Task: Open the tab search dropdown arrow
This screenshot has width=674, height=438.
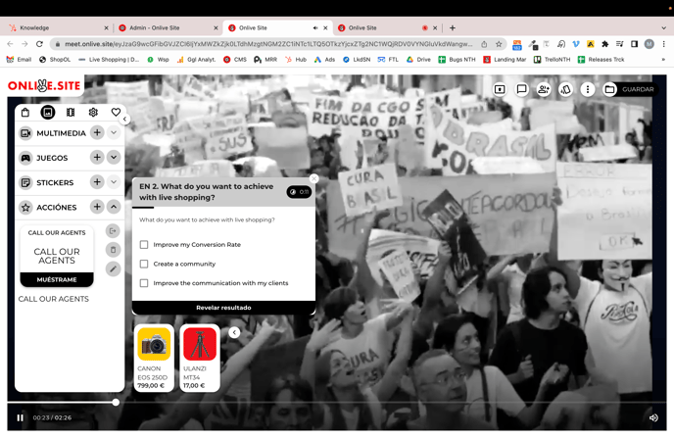Action: pos(663,28)
